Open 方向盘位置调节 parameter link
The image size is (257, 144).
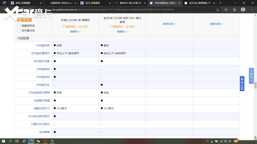pyautogui.click(x=40, y=53)
